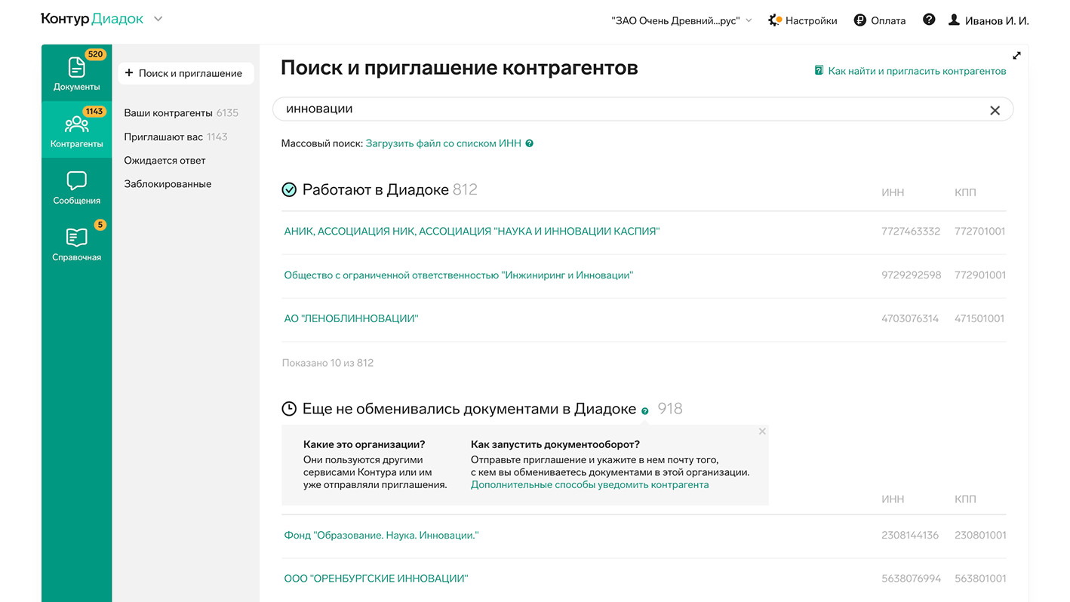Open Заблокированные list

coord(168,184)
